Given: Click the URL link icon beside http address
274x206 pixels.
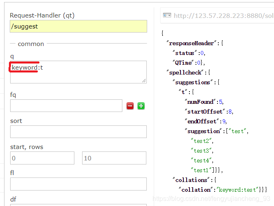Looking at the screenshot, I should (167, 15).
